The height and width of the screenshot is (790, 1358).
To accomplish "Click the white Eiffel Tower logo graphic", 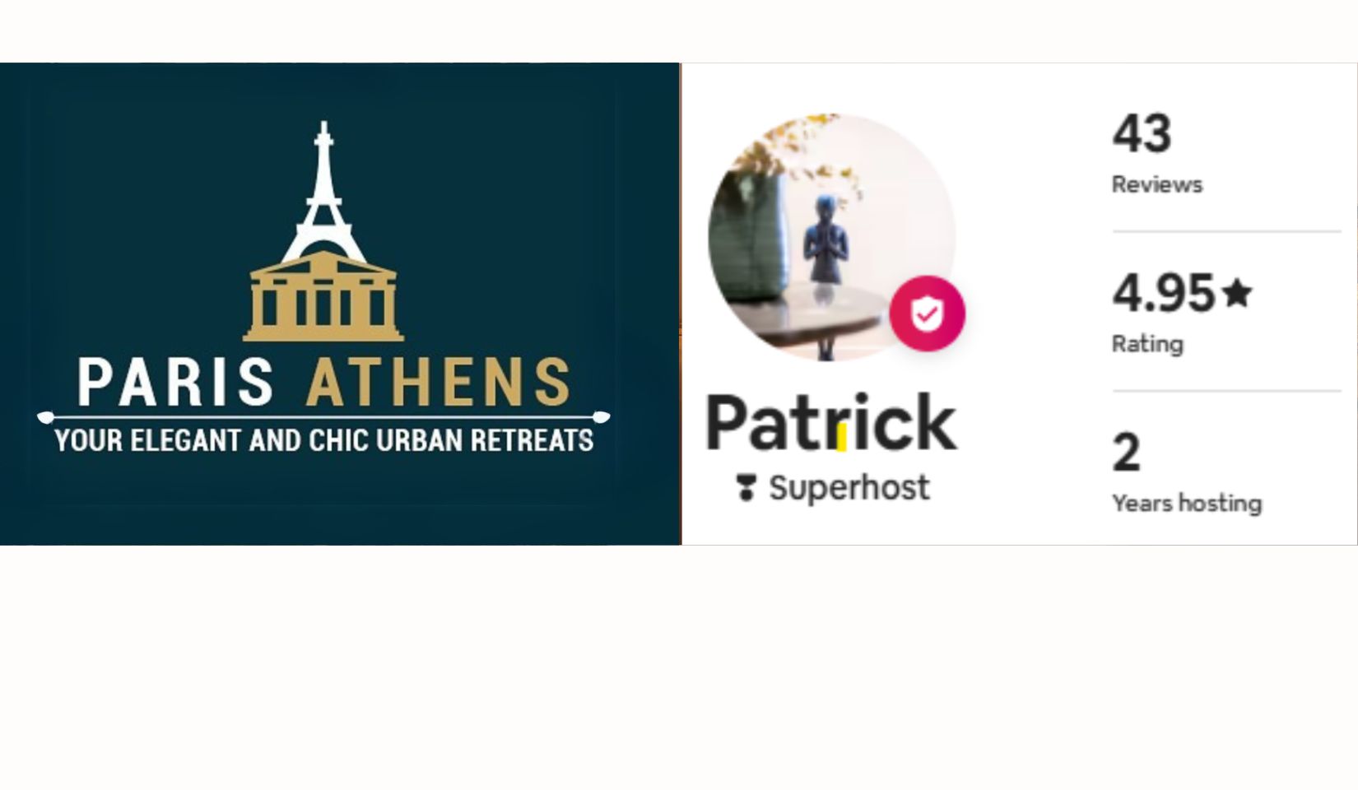I will 323,191.
